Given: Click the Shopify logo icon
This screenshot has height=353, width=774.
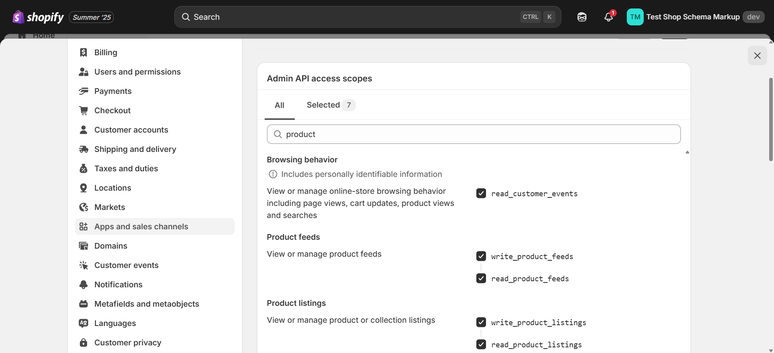Looking at the screenshot, I should point(19,17).
